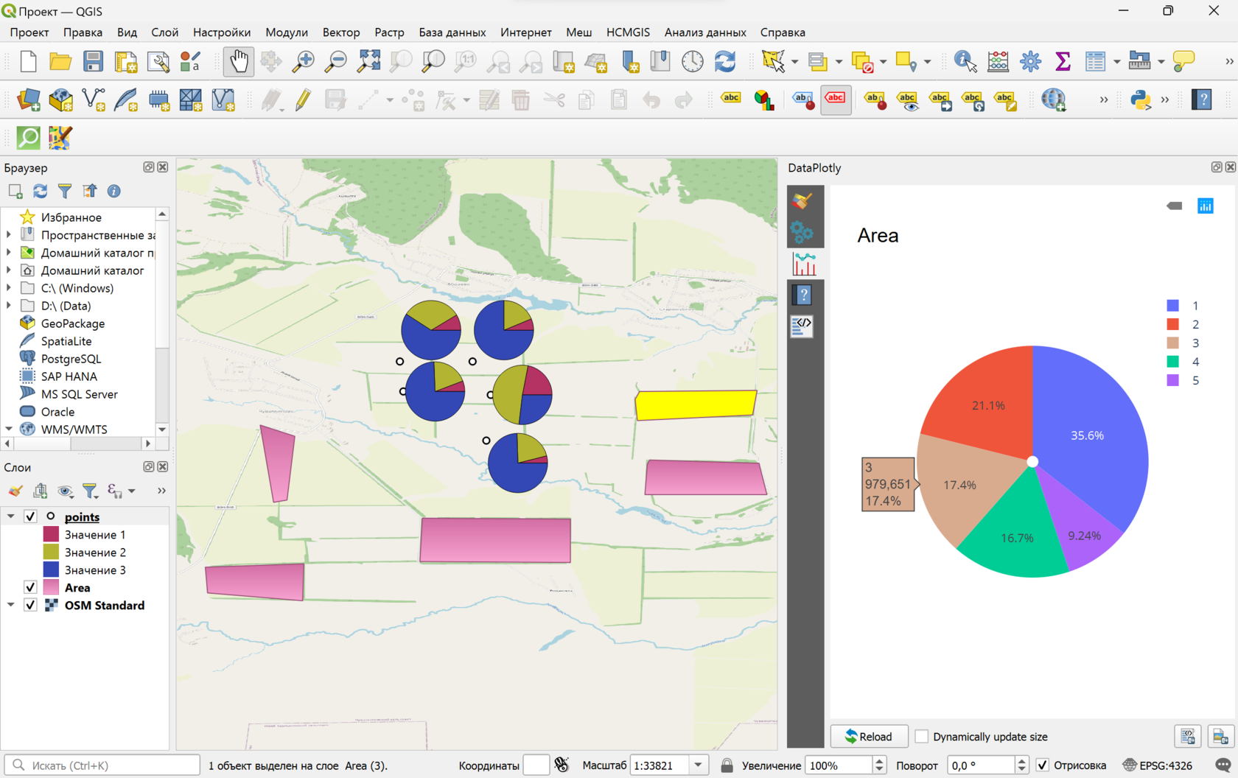Click the Identify Features tool
This screenshot has height=778, width=1238.
click(x=965, y=62)
